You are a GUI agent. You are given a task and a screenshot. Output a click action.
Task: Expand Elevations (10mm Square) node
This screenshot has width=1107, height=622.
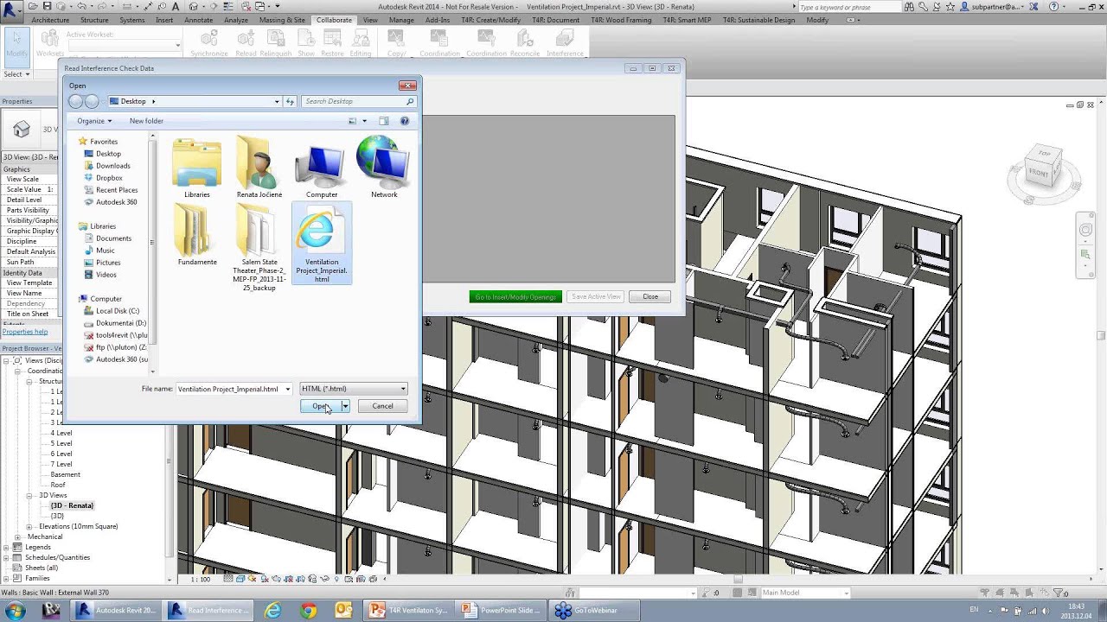point(29,526)
